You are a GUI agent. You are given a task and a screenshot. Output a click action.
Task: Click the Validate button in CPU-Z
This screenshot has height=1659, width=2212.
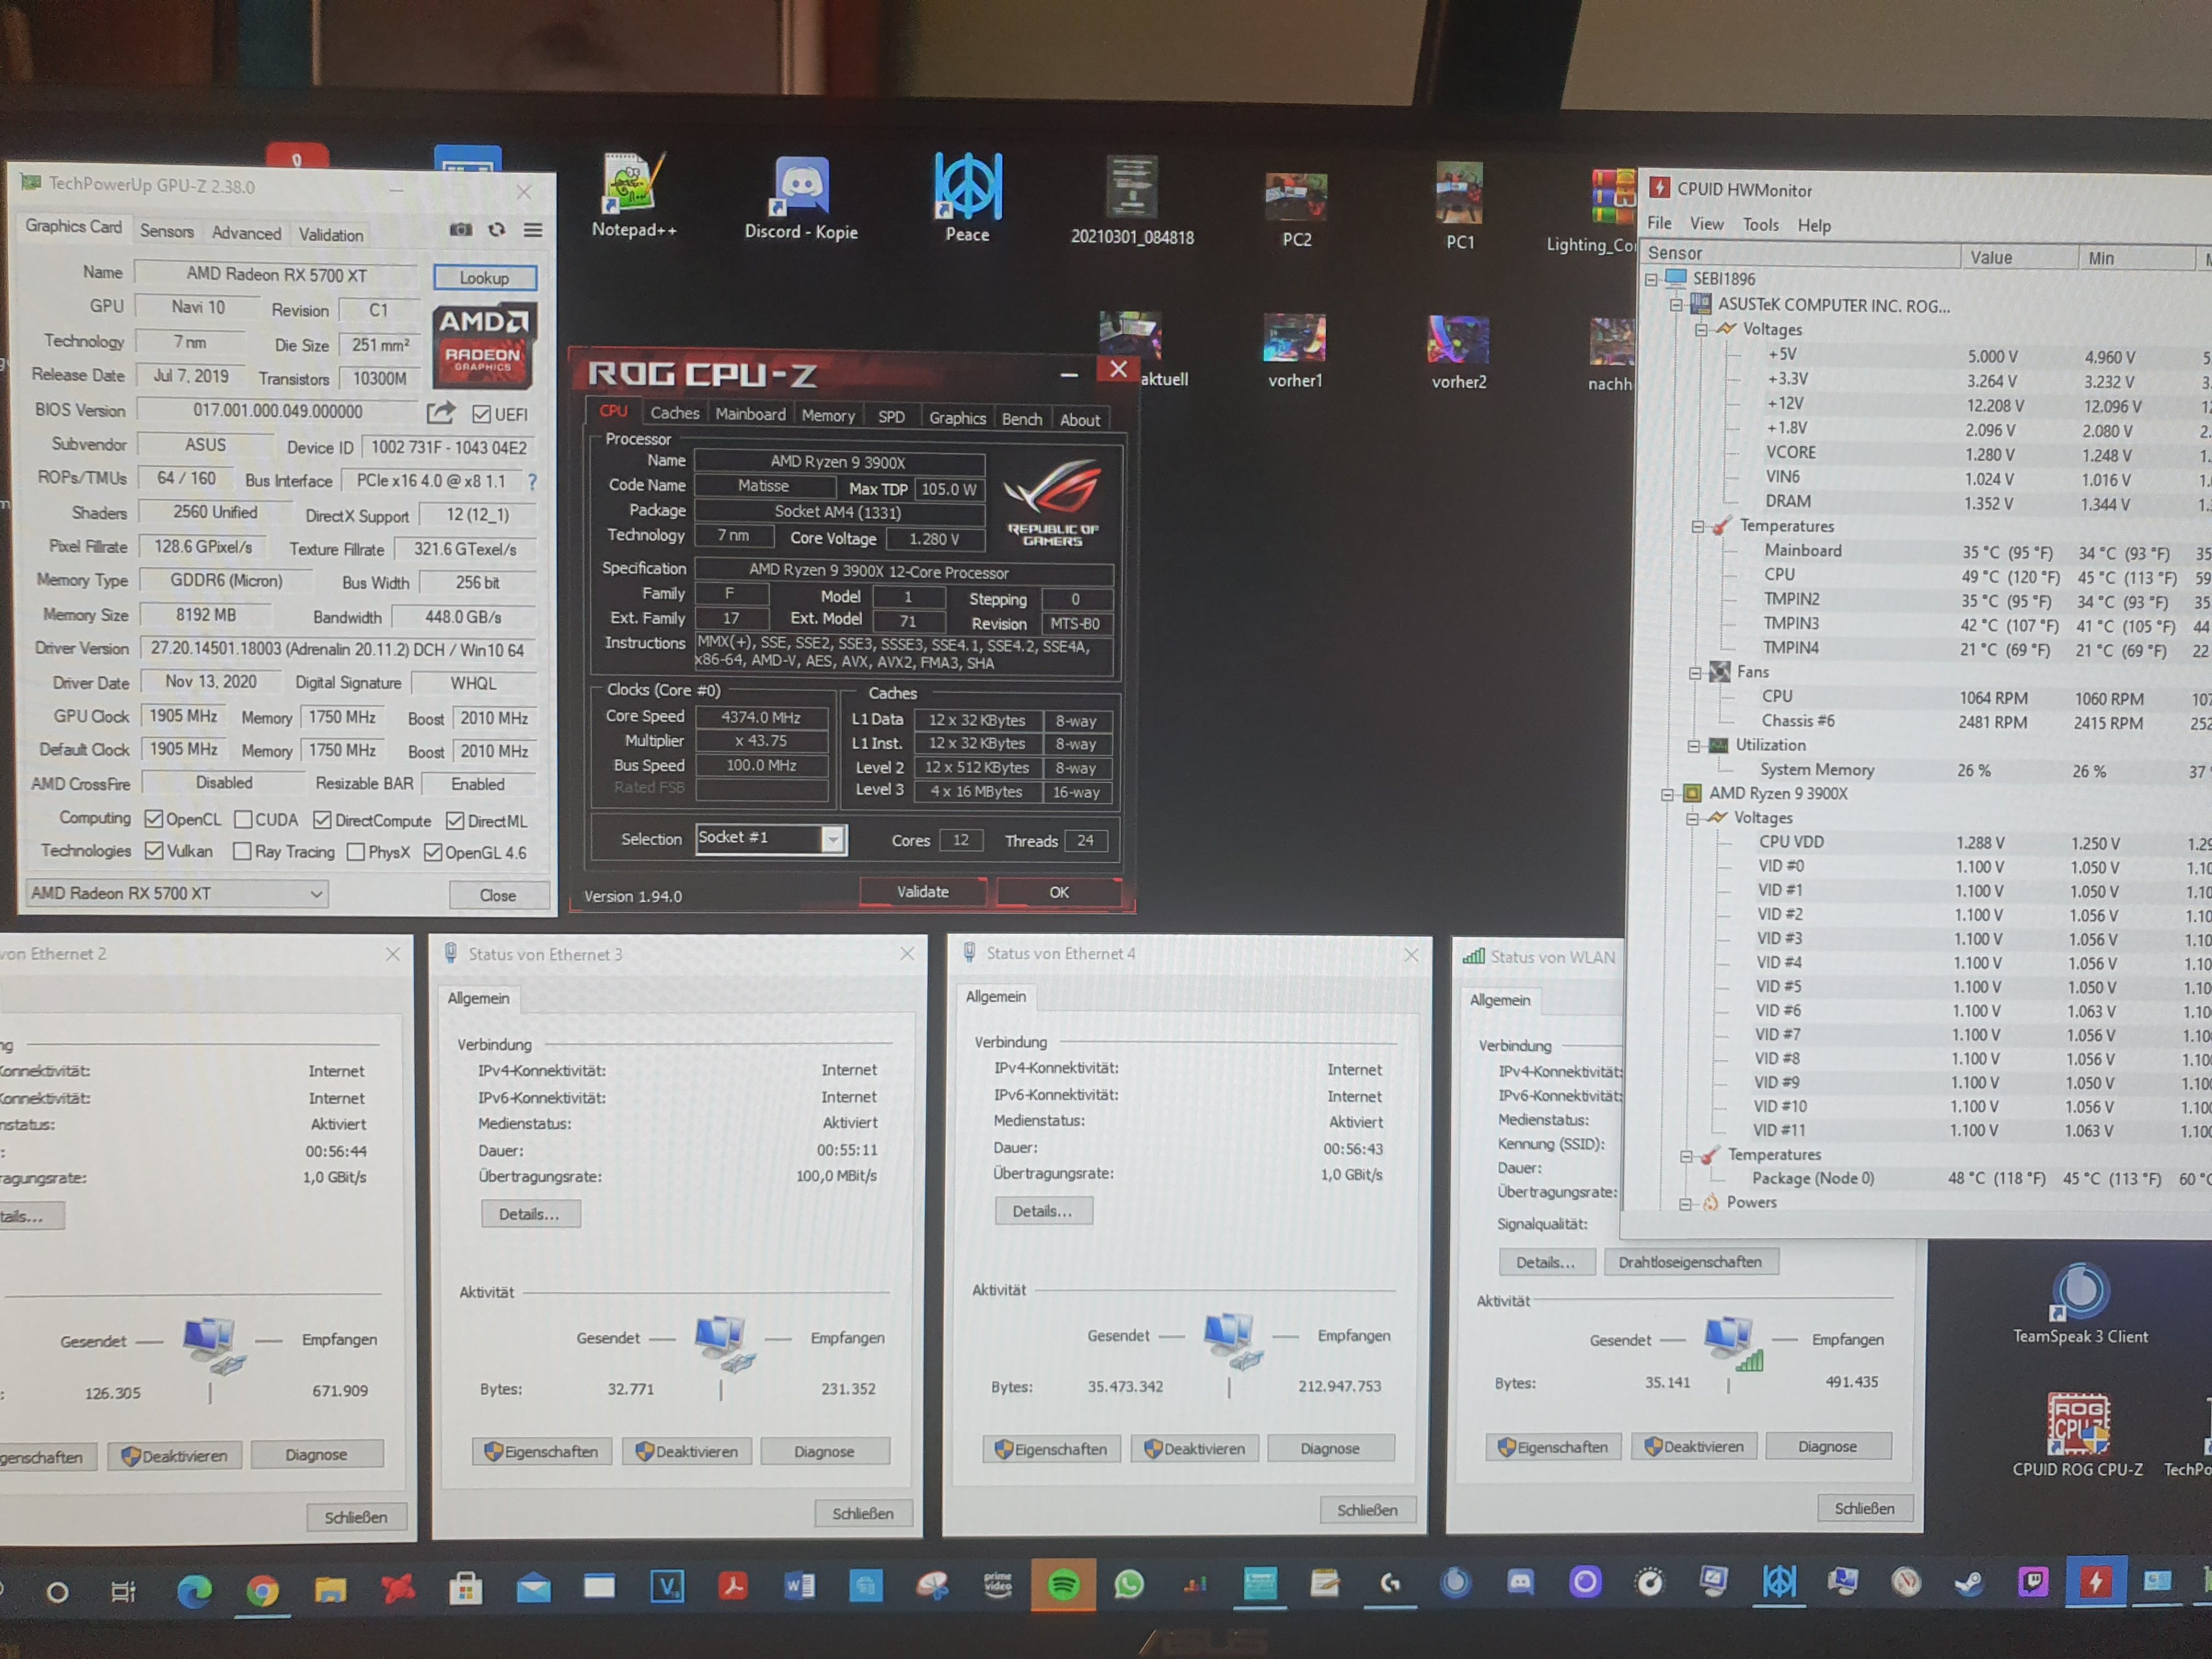[922, 891]
